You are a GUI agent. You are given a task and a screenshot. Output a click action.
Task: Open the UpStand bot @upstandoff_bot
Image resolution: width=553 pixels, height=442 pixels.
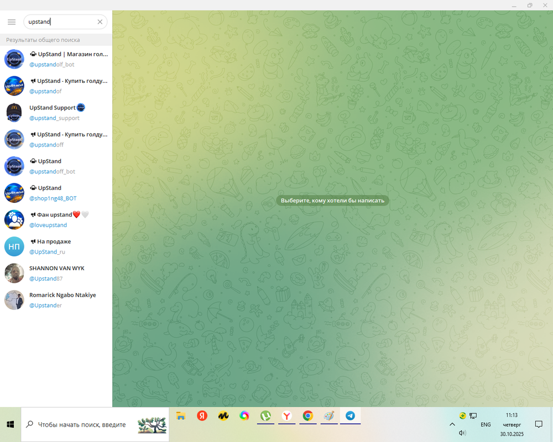tap(56, 166)
